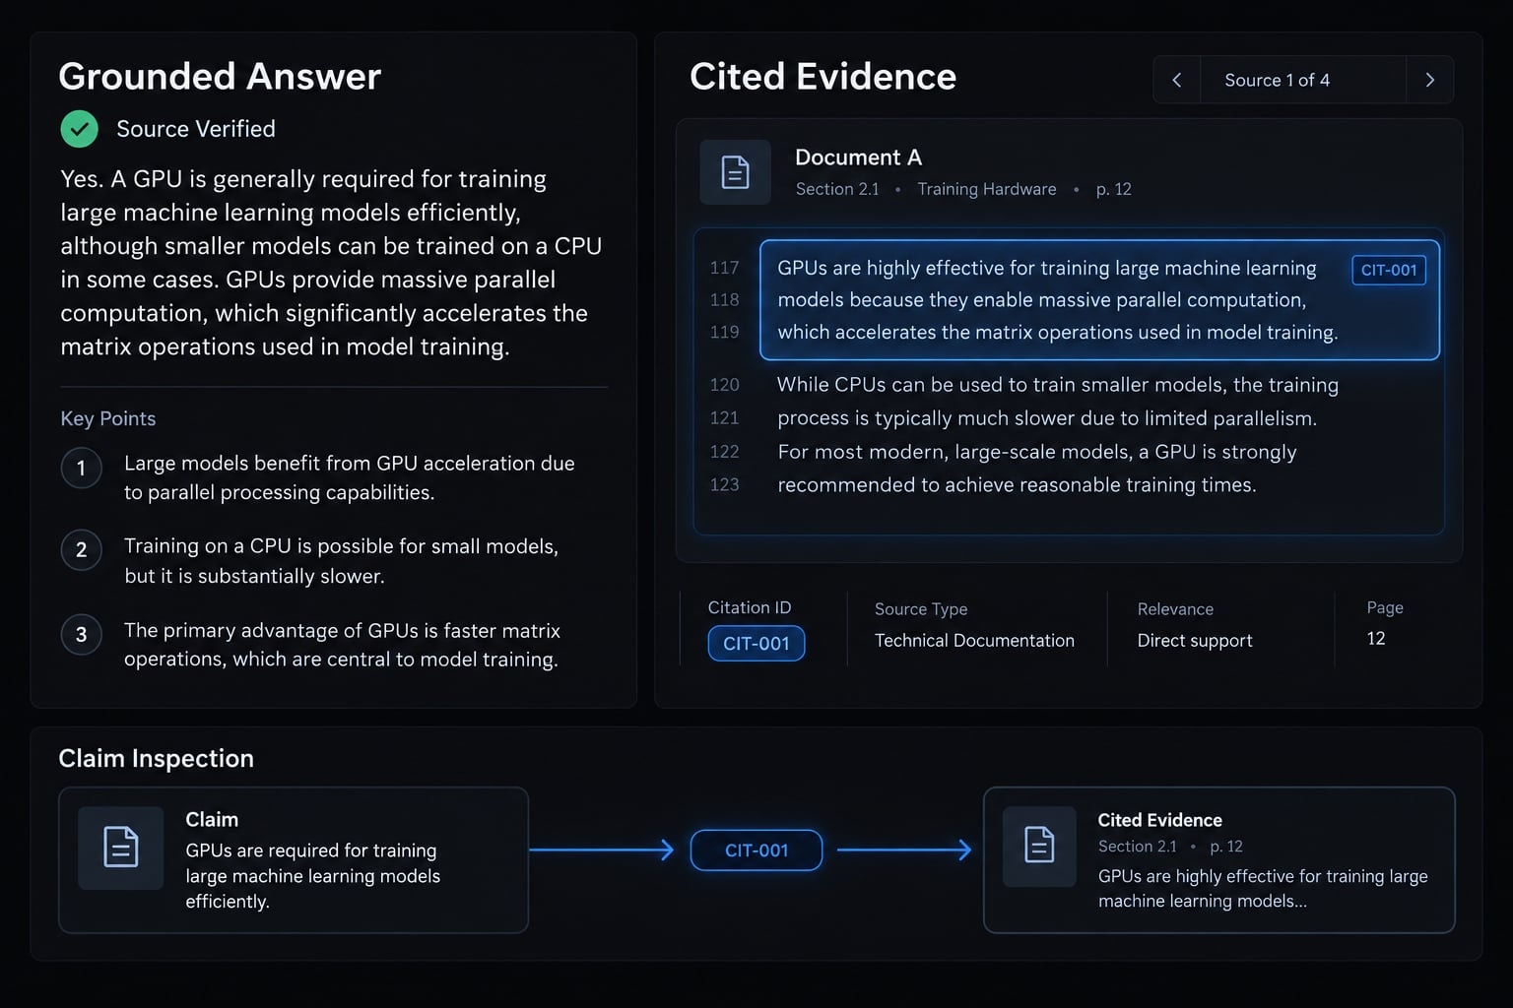The height and width of the screenshot is (1008, 1513).
Task: Open the Cited Evidence card in Claim Inspection
Action: pos(1219,860)
